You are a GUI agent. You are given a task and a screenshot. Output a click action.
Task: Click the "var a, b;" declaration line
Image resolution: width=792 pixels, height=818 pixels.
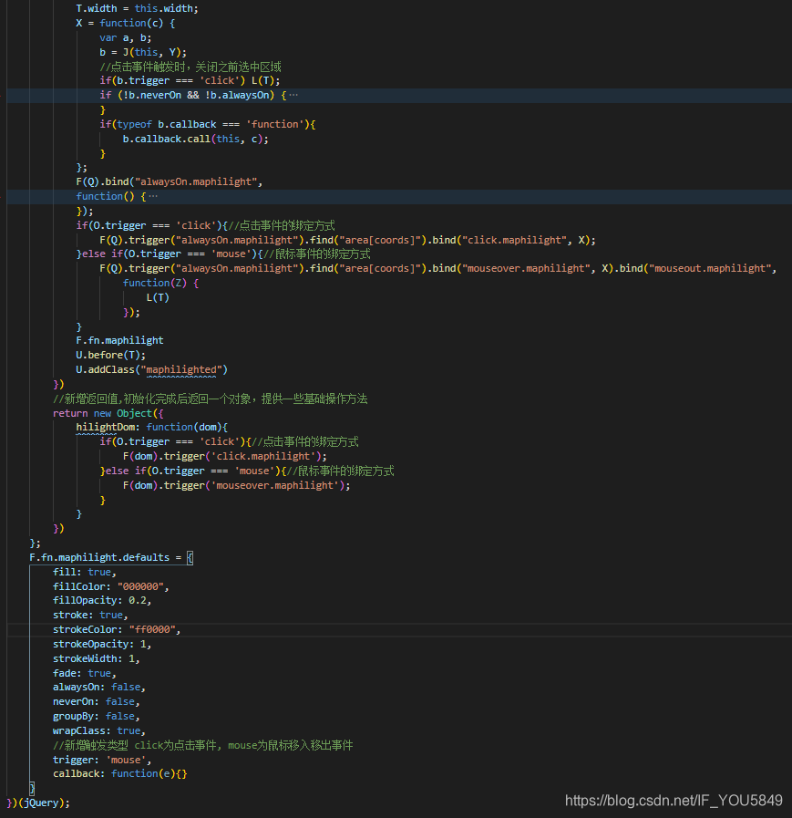(126, 37)
